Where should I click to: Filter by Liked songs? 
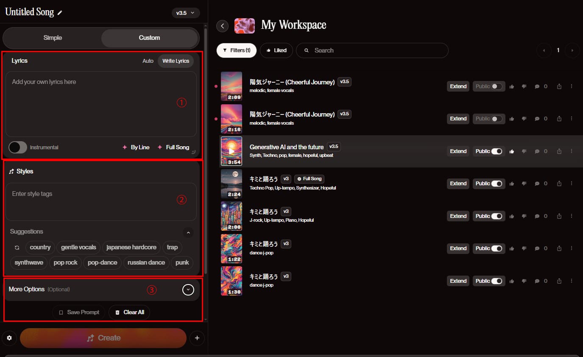click(x=276, y=50)
